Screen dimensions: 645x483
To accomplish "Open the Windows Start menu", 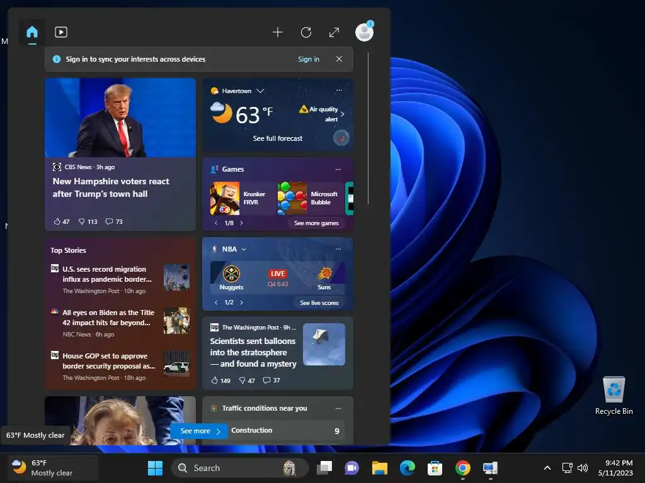I will click(155, 468).
